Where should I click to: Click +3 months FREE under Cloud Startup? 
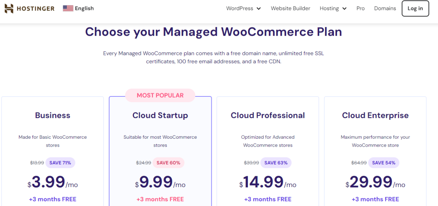[x=160, y=199]
